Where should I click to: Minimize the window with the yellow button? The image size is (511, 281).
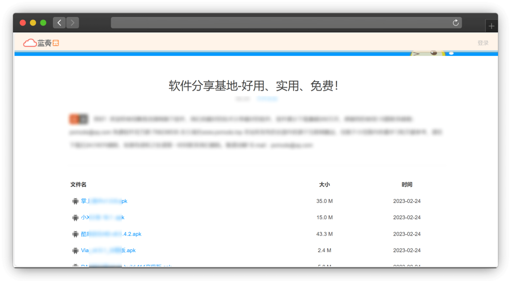point(33,23)
